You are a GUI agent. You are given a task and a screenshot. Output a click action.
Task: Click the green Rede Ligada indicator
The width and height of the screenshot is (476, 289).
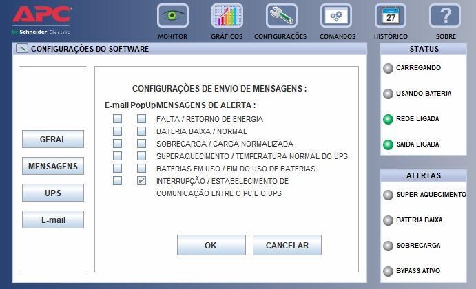coord(388,120)
